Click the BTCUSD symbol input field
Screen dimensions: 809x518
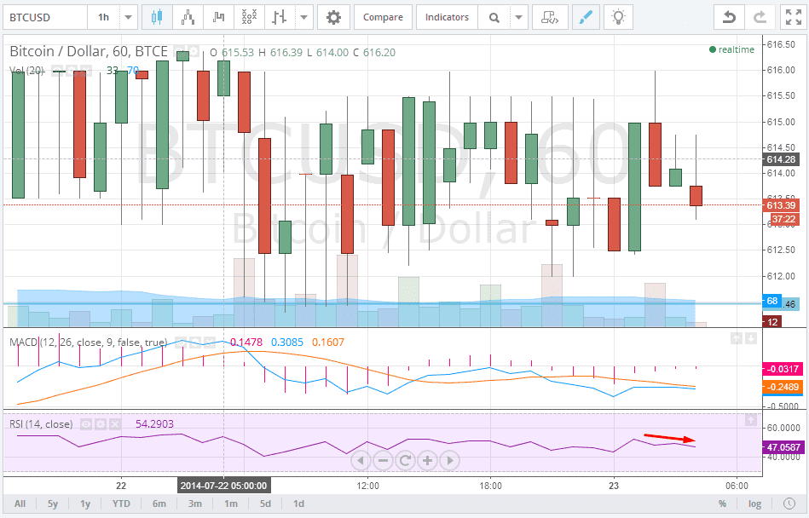tap(43, 17)
